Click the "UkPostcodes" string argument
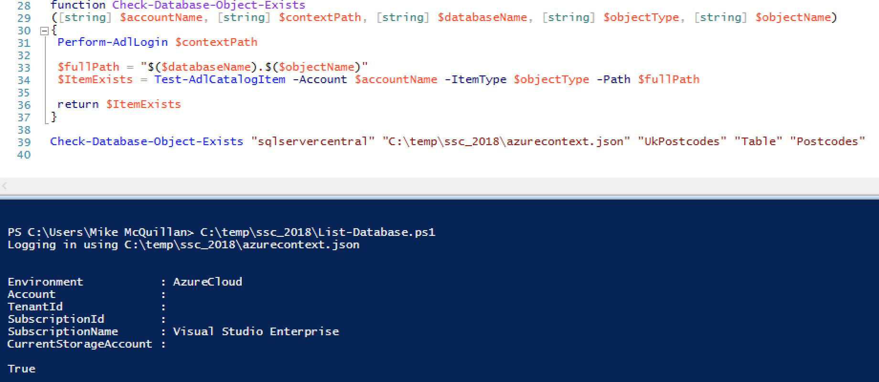This screenshot has height=382, width=879. point(682,141)
